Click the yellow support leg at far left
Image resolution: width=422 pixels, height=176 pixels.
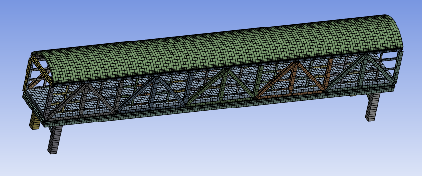point(34,121)
